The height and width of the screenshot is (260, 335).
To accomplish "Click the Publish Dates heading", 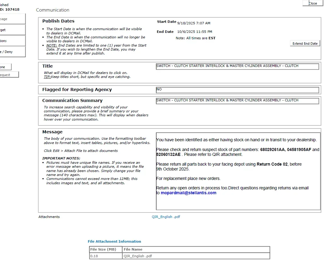I will pyautogui.click(x=58, y=21).
